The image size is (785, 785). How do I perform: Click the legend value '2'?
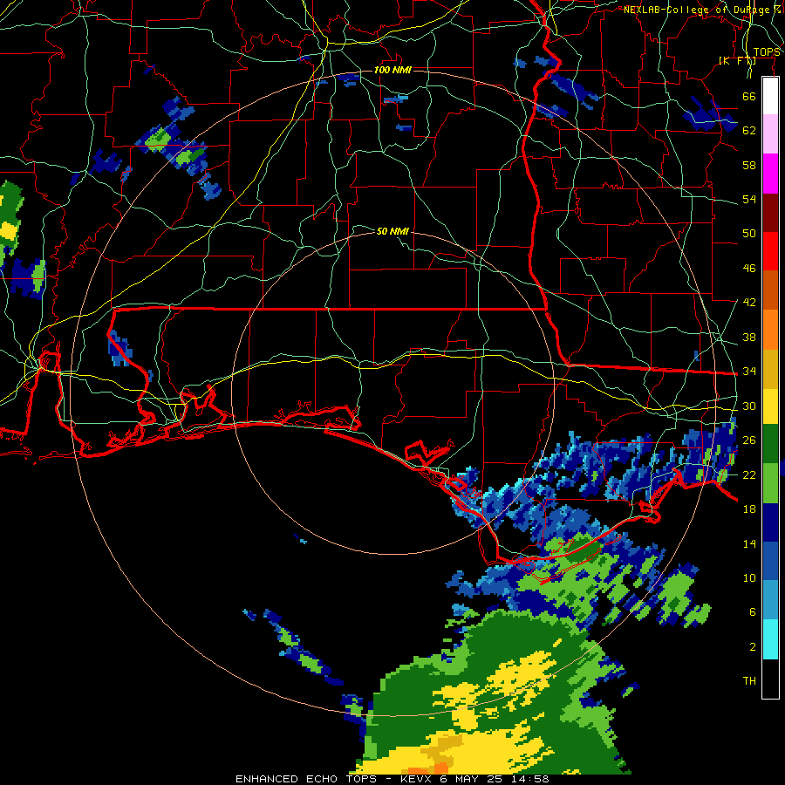pos(752,647)
